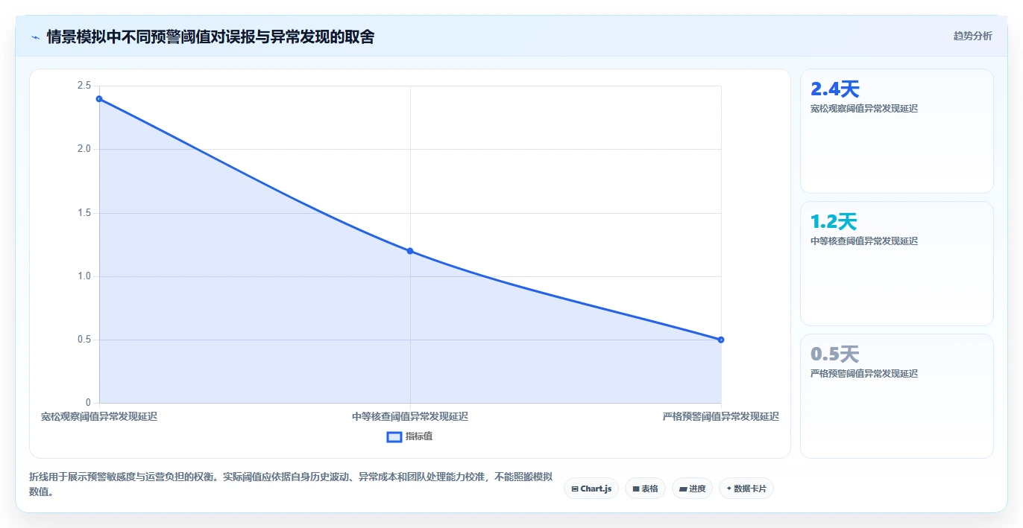This screenshot has height=528, width=1023.
Task: Select the 进度 tag pill
Action: 692,489
